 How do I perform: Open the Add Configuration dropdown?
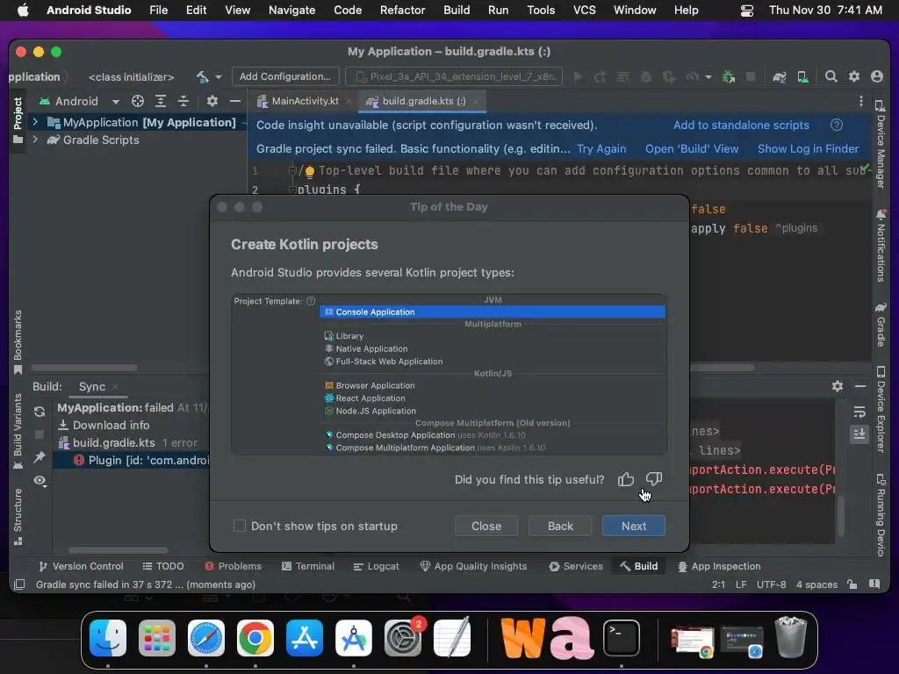click(x=285, y=76)
